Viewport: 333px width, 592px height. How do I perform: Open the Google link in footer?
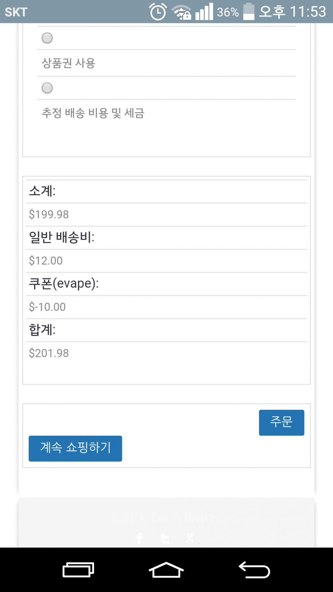point(190,538)
